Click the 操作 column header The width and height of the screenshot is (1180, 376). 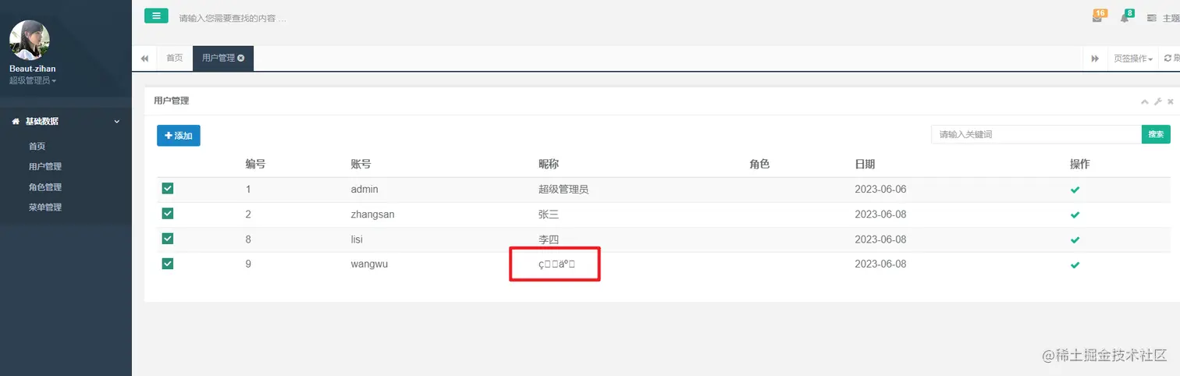[1079, 164]
